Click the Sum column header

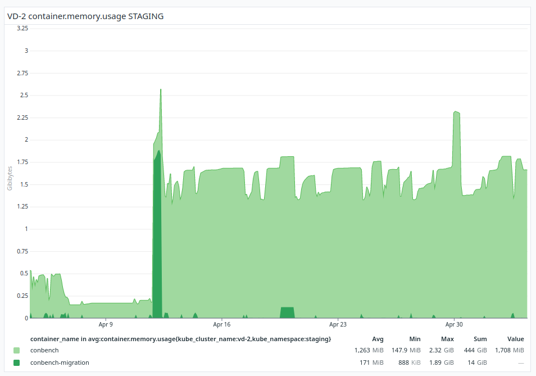pyautogui.click(x=480, y=339)
